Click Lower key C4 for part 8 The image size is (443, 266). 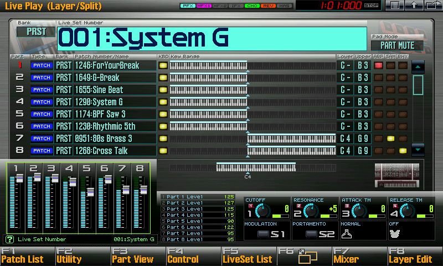tap(345, 151)
